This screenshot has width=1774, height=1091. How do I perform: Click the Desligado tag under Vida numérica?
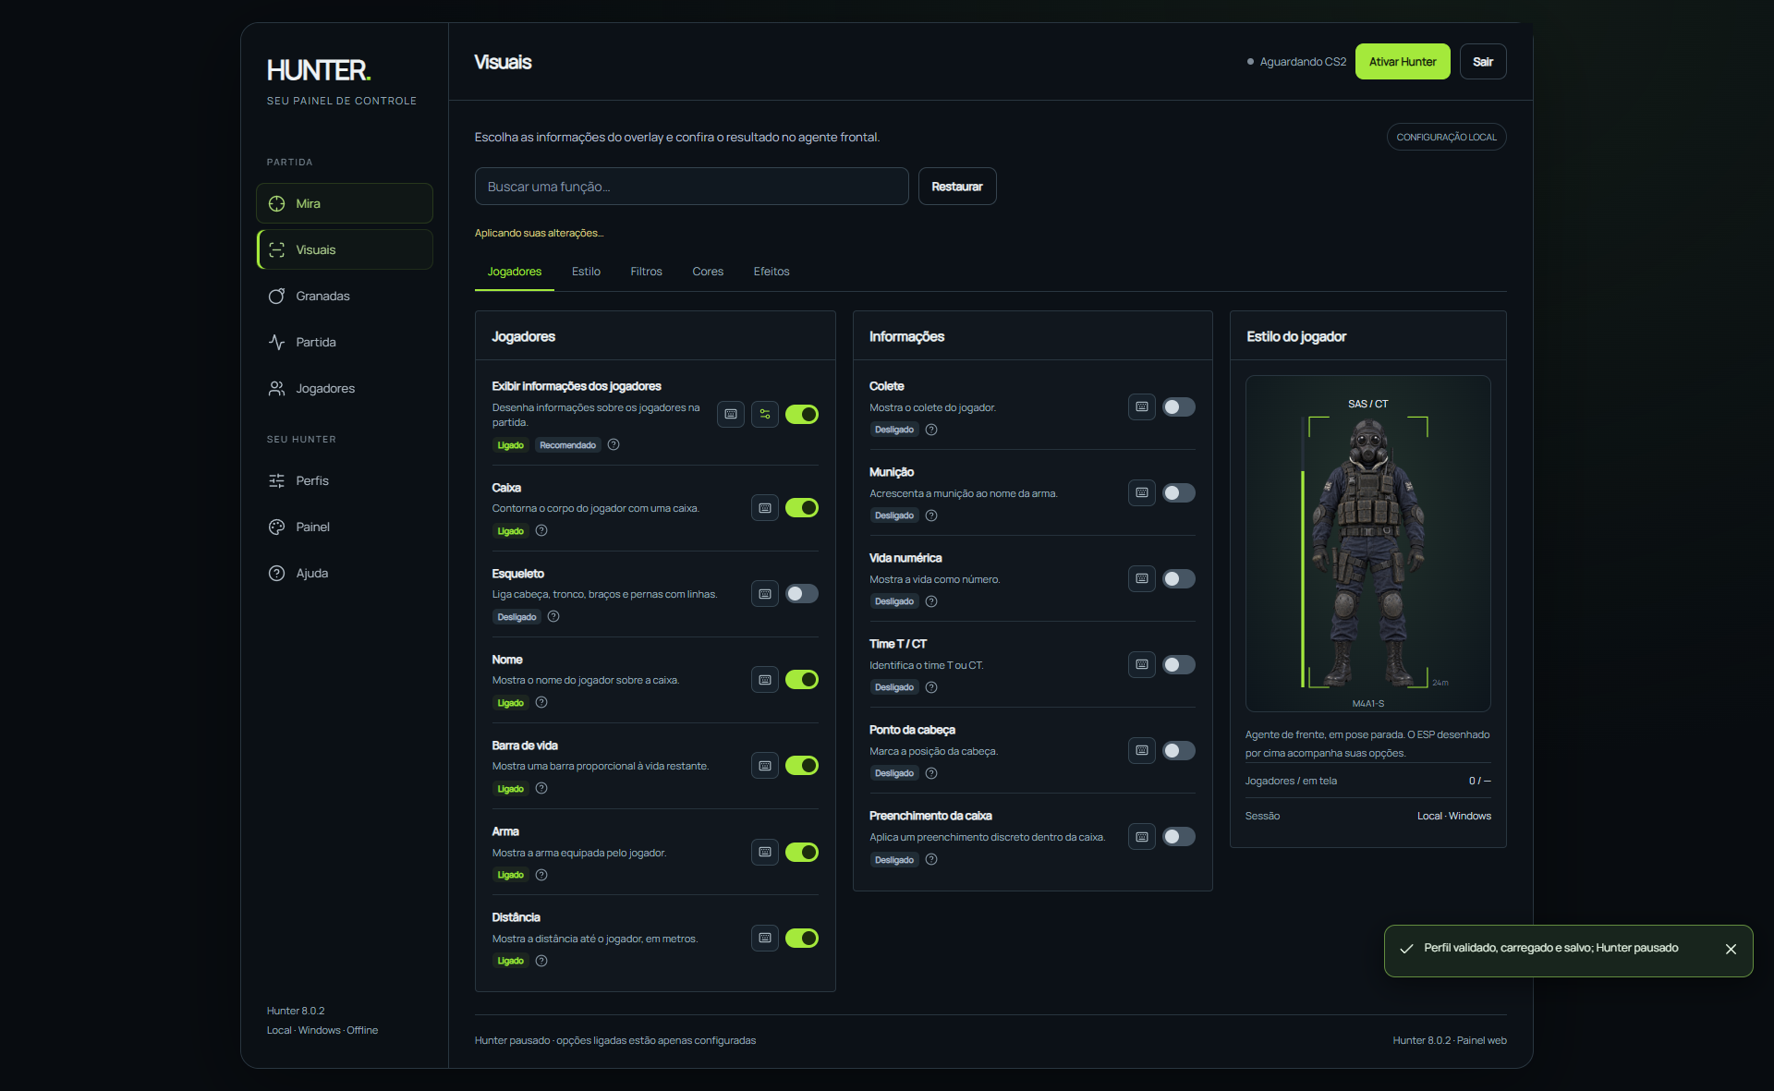(x=894, y=601)
